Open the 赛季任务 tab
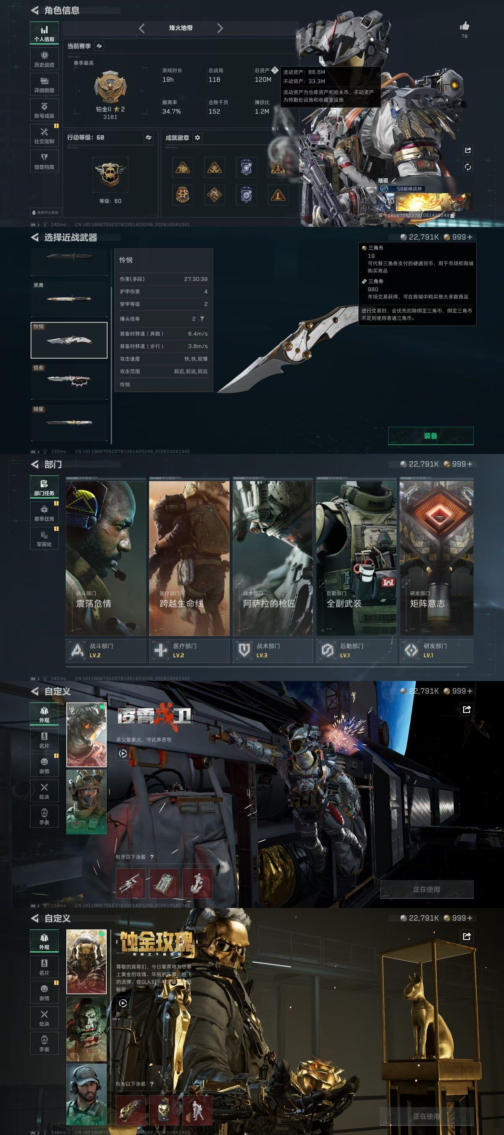The height and width of the screenshot is (1135, 504). coord(44,513)
